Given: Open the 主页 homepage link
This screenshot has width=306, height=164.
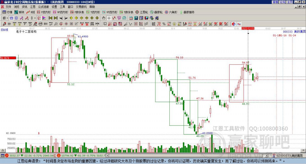Looking at the screenshot, I should 290,2.
